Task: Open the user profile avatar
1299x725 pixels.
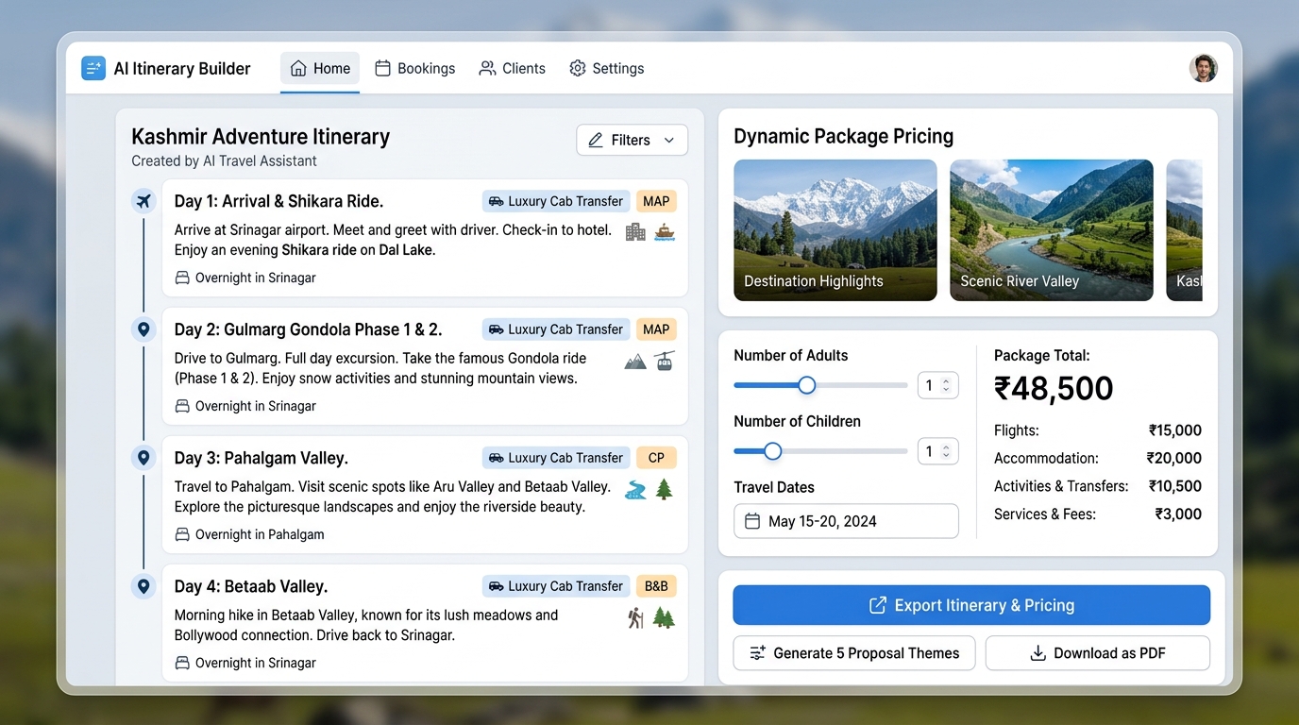Action: pos(1203,68)
